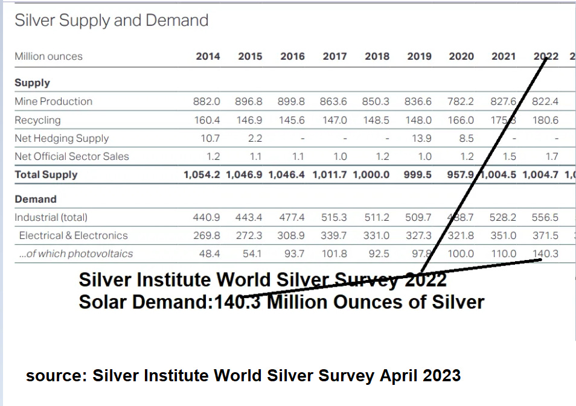Select the "Total Supply" row label
Viewport: 576px width, 406px height.
[x=46, y=175]
